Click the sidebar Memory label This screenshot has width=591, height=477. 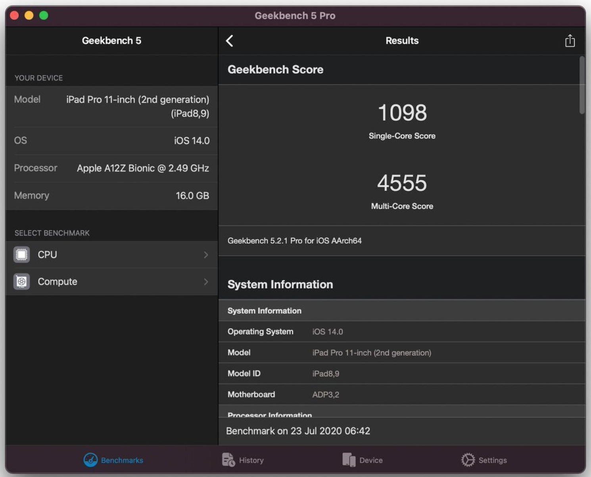click(x=32, y=196)
